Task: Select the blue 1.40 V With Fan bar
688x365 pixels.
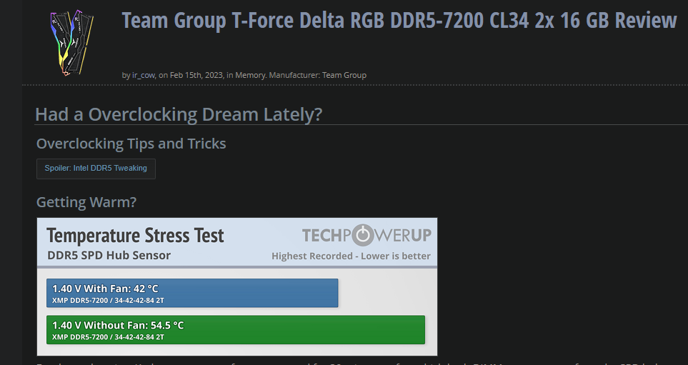Action: (x=192, y=293)
